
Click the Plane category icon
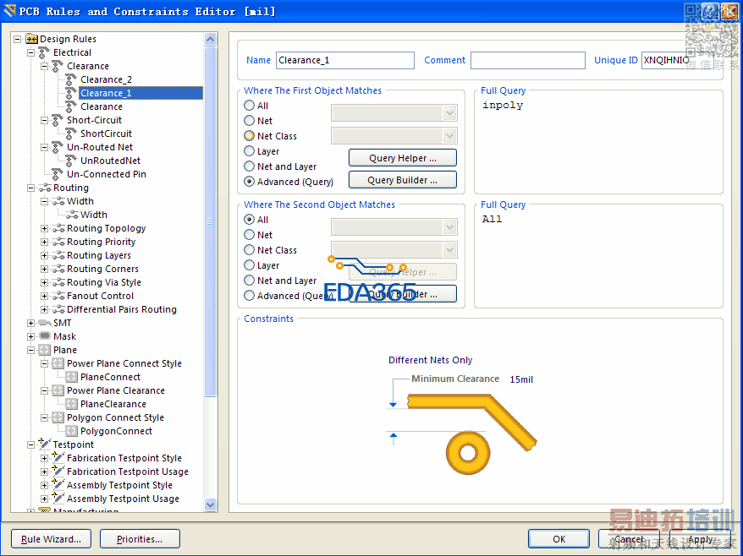coord(45,350)
